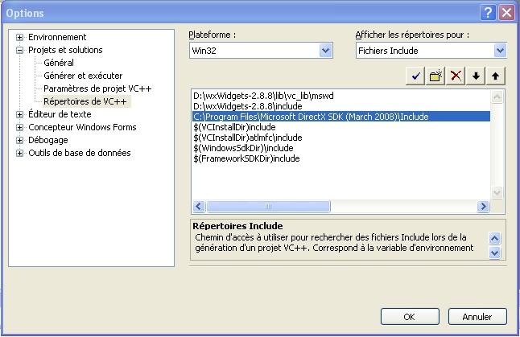
Task: Click the help question mark button
Action: click(x=488, y=13)
